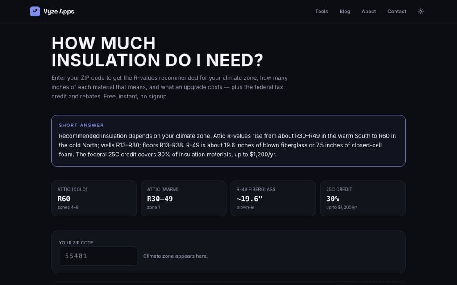Click the intro paragraph under the heading
Screen dimensions: 457x285
170,87
